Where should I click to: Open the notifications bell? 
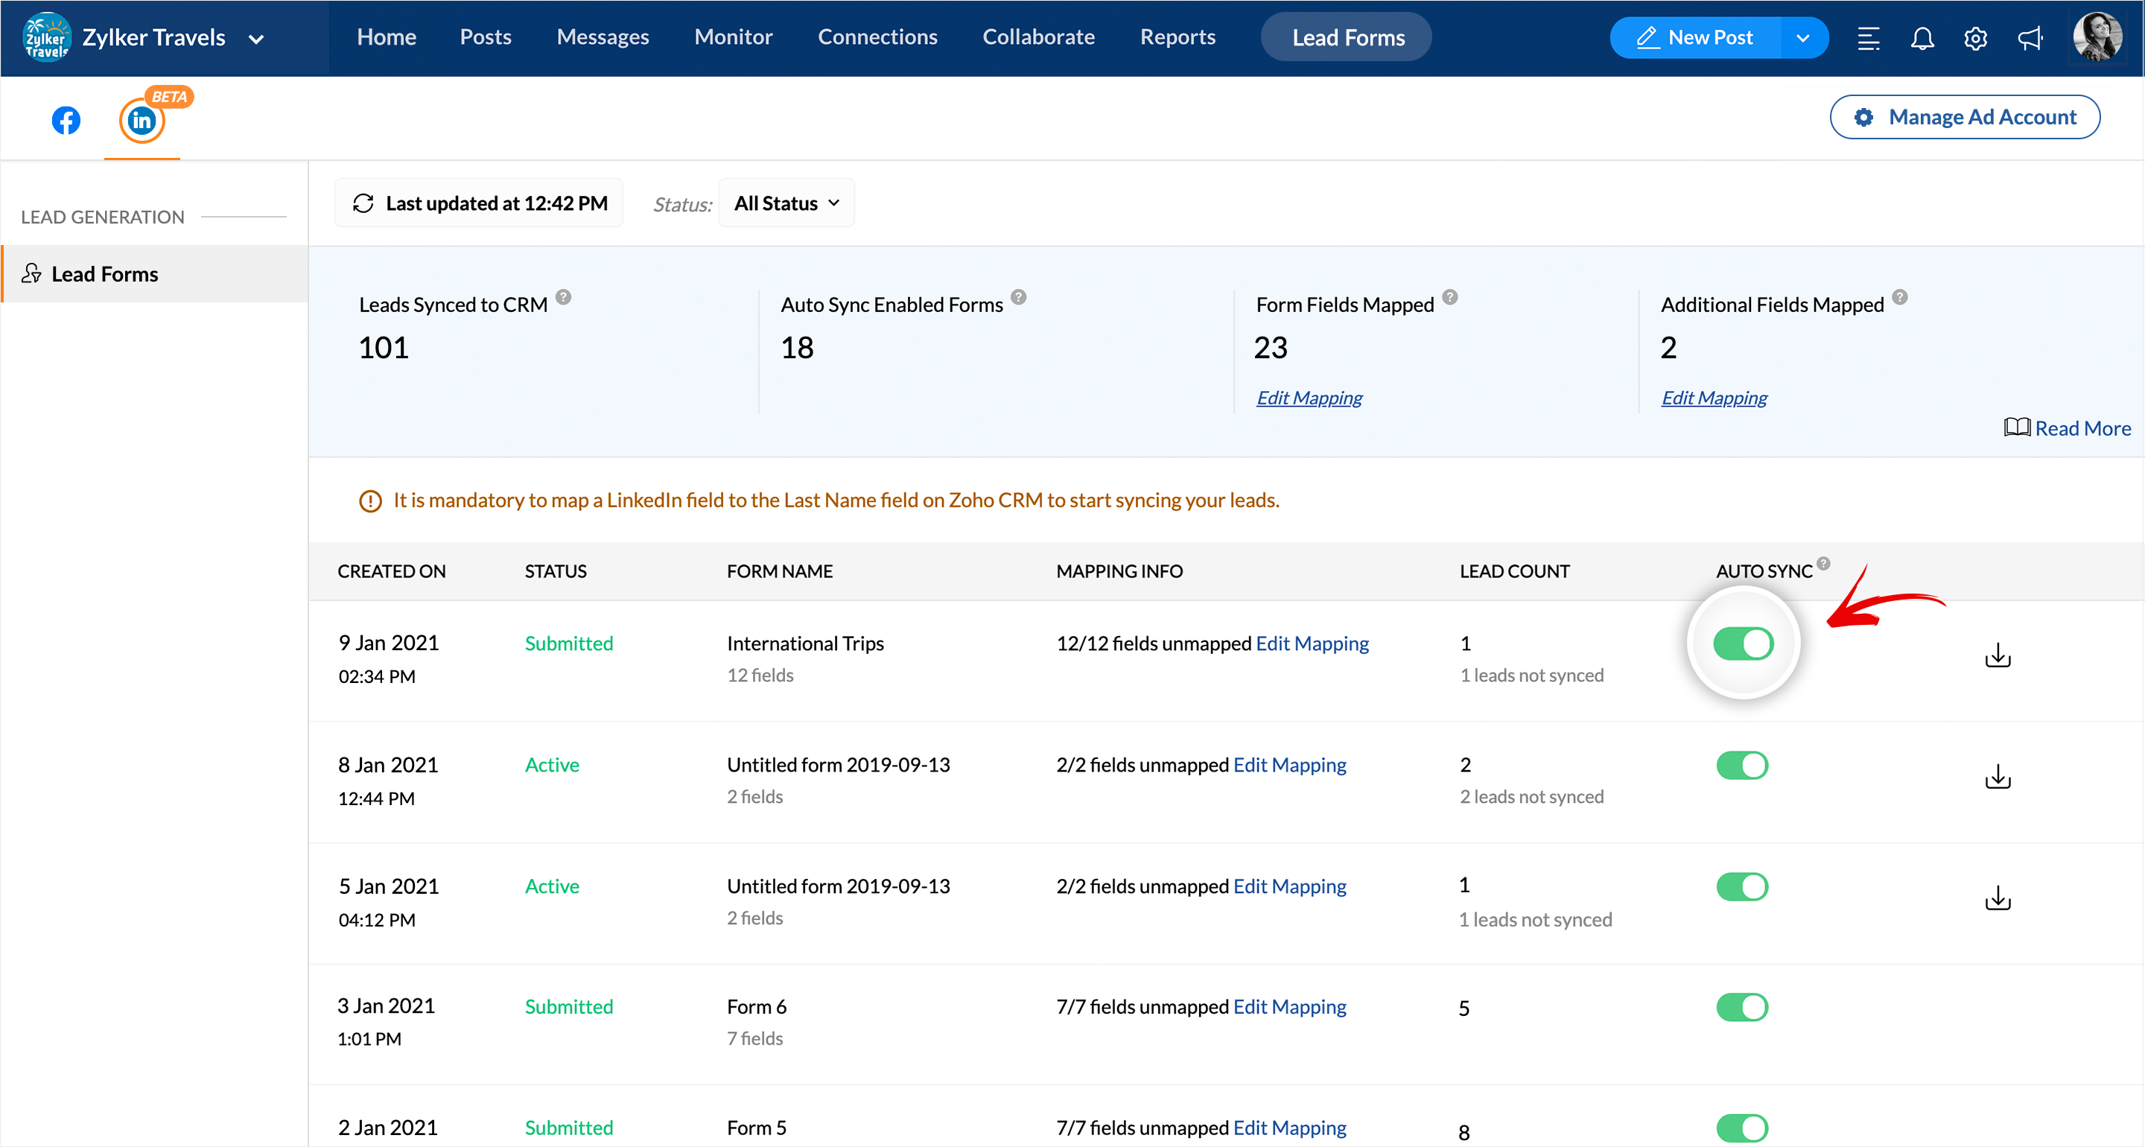pos(1922,38)
